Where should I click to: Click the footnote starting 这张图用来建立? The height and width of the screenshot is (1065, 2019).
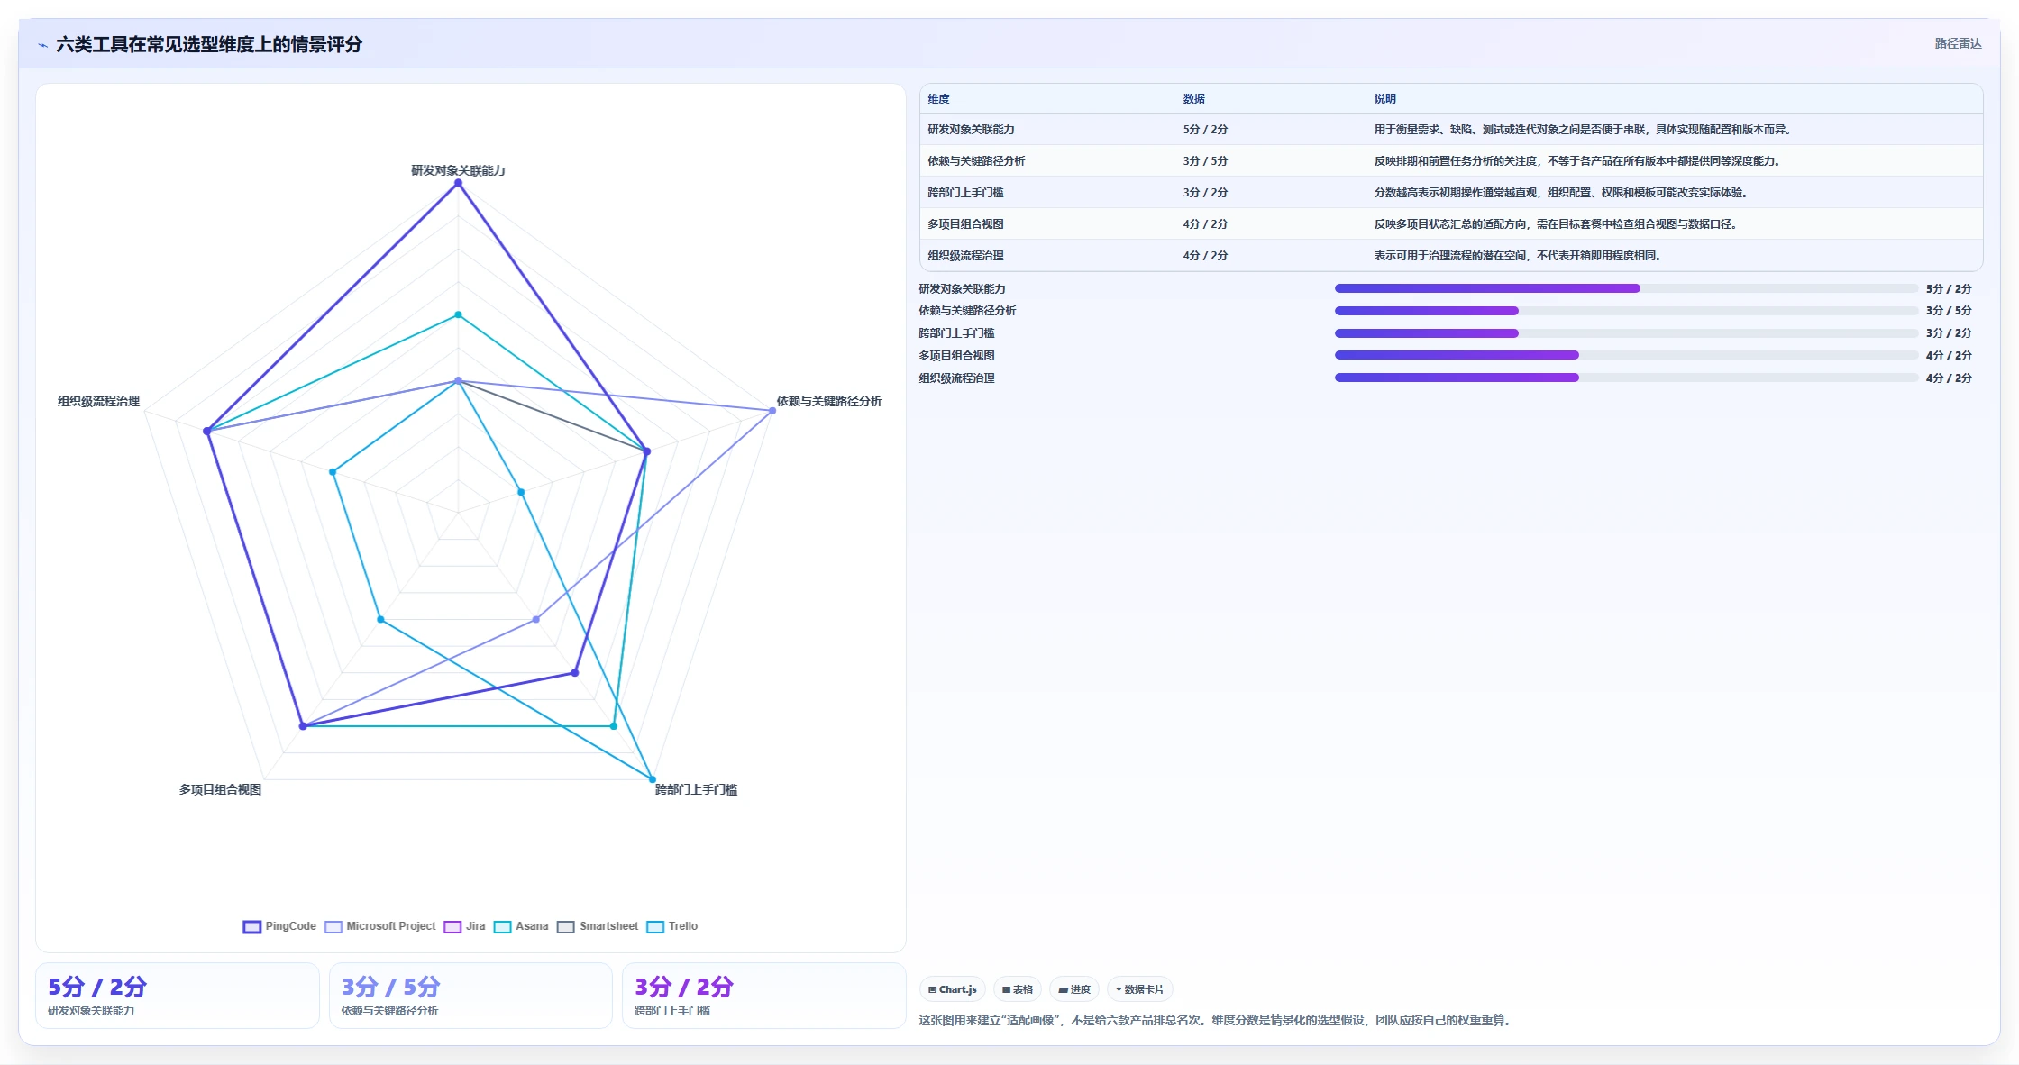1217,1020
